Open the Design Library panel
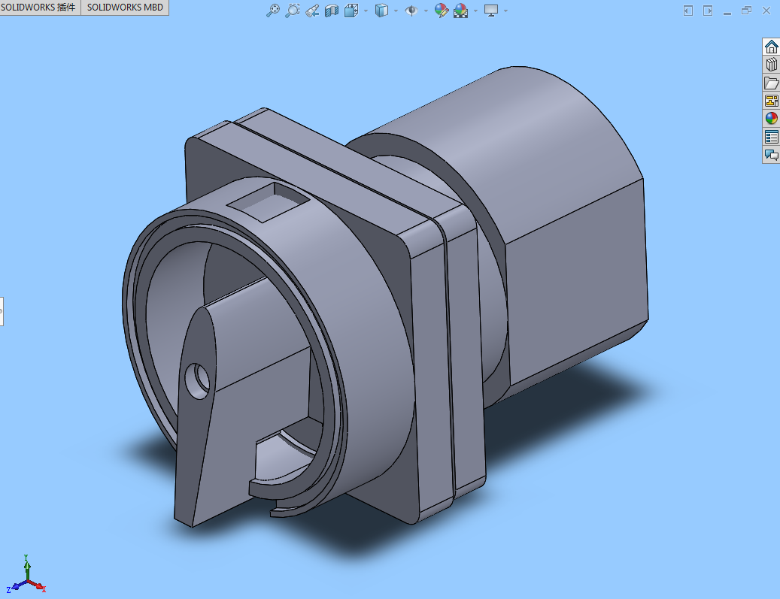 771,65
